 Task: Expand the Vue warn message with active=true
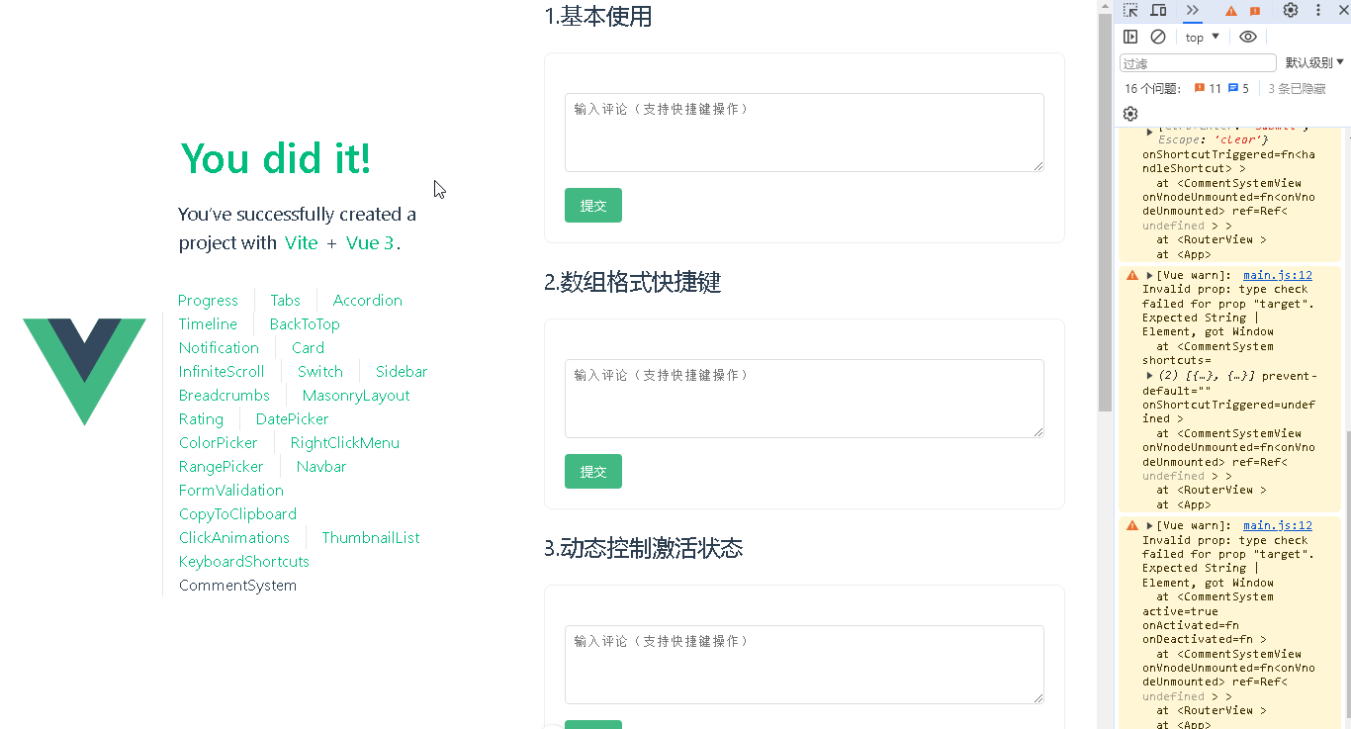coord(1150,526)
